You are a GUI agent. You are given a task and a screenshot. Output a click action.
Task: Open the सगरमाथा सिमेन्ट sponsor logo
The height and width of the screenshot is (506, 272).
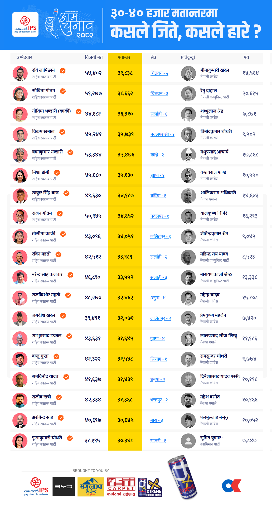coord(91,487)
